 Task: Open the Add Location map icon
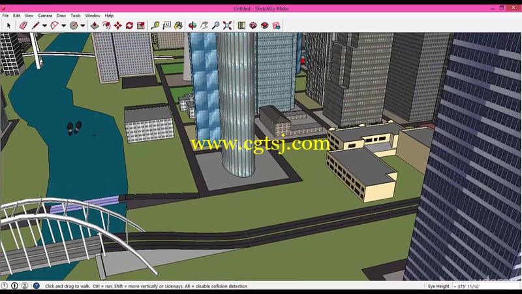click(241, 25)
